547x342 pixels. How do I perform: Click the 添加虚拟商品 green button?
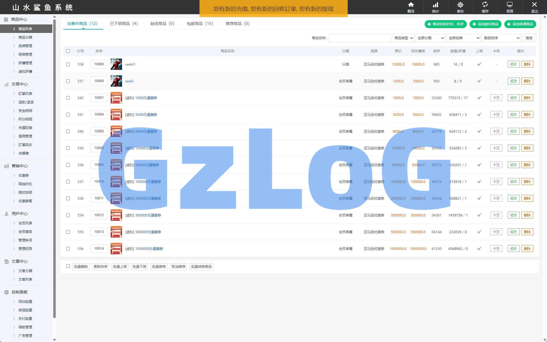[x=485, y=24]
